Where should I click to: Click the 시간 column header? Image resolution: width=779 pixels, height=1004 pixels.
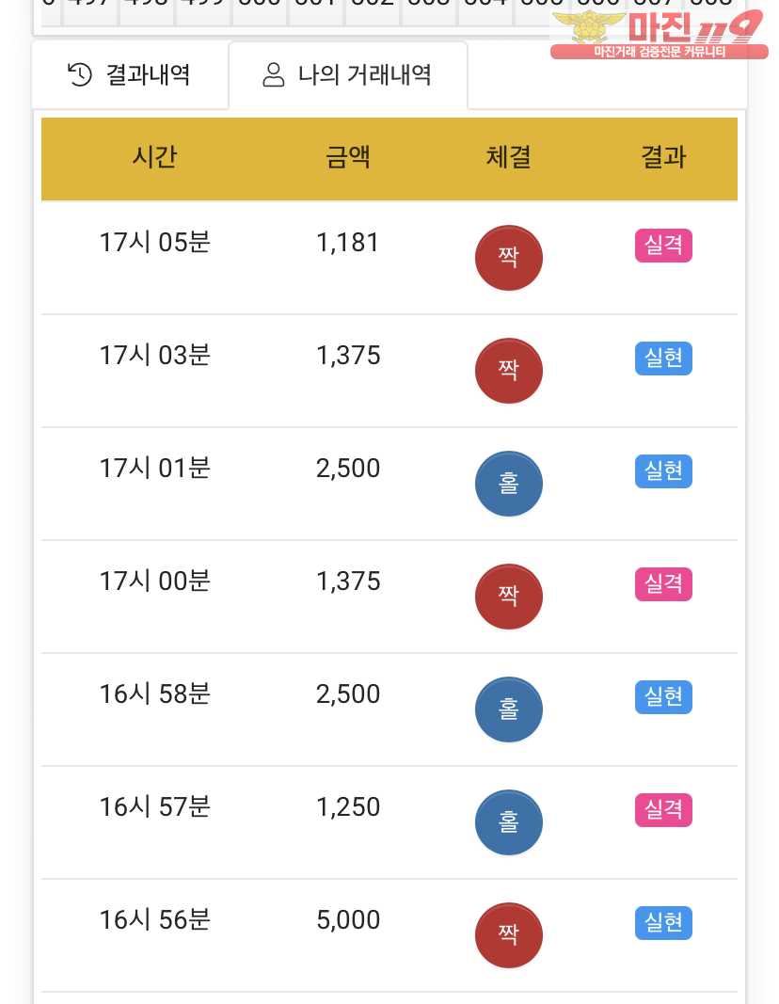[x=154, y=157]
